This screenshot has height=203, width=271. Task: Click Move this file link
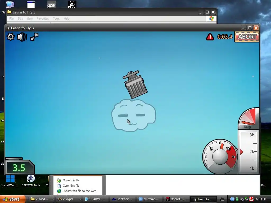pyautogui.click(x=71, y=180)
